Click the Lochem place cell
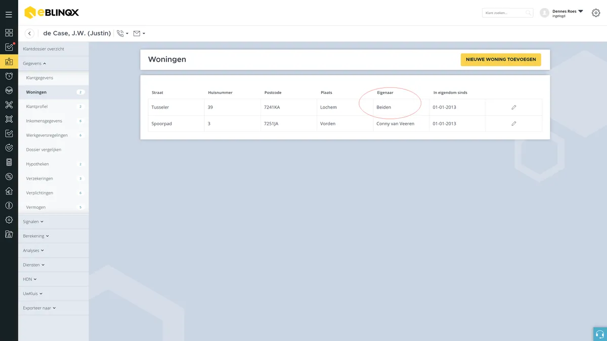This screenshot has height=341, width=607. point(345,107)
